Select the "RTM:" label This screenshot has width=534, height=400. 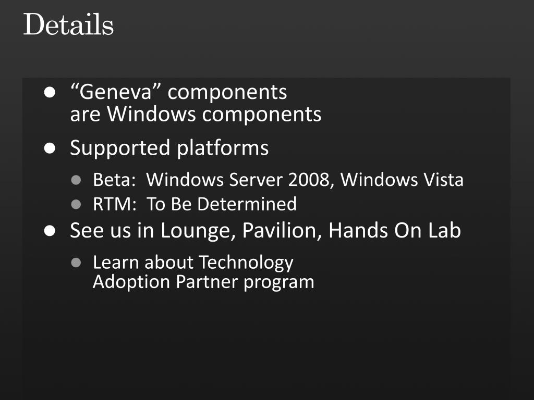[115, 204]
